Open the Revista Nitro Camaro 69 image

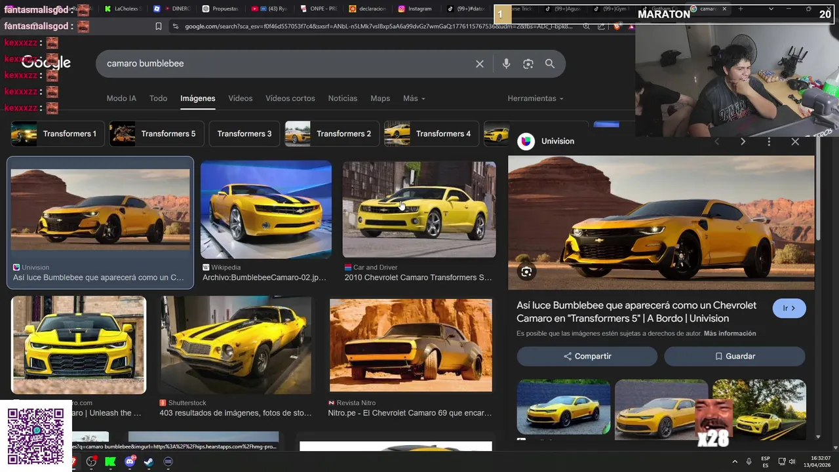tap(410, 345)
